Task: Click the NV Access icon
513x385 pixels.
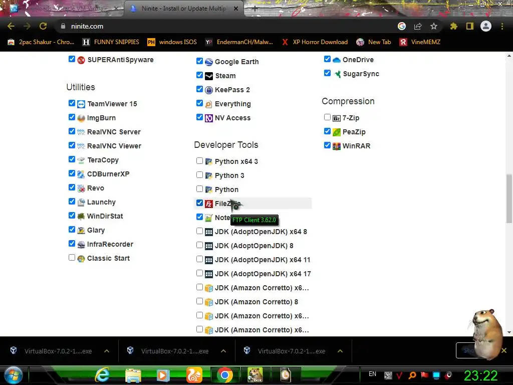Action: coord(209,118)
